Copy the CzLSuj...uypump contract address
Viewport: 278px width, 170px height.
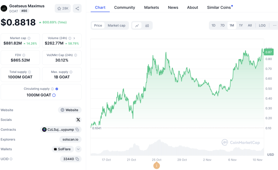pyautogui.click(x=77, y=129)
